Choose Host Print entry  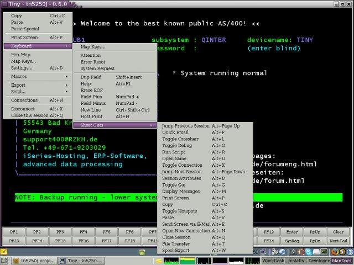(115, 116)
